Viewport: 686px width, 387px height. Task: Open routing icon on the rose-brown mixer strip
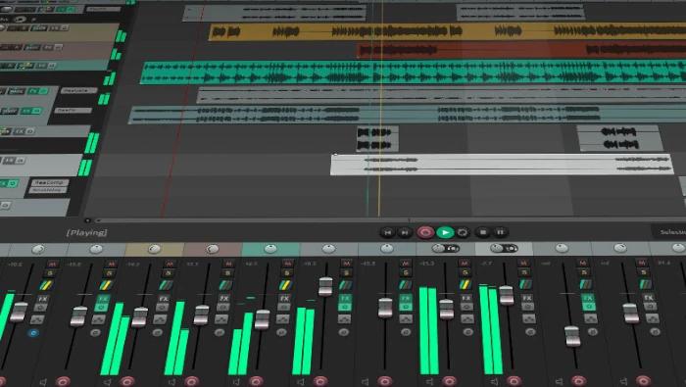[225, 285]
